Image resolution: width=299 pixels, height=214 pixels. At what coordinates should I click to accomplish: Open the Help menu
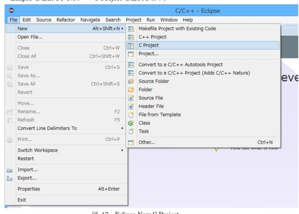188,20
